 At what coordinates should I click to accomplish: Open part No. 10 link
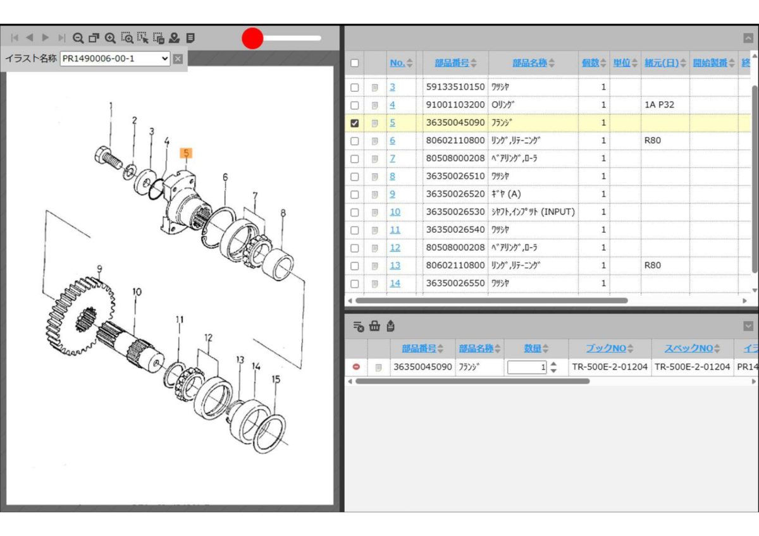pyautogui.click(x=395, y=212)
